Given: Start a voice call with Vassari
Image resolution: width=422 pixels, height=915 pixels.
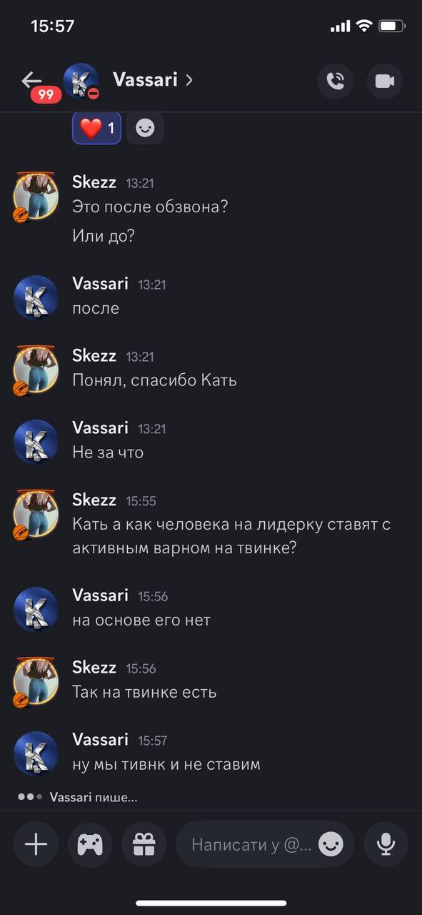Looking at the screenshot, I should pos(336,80).
